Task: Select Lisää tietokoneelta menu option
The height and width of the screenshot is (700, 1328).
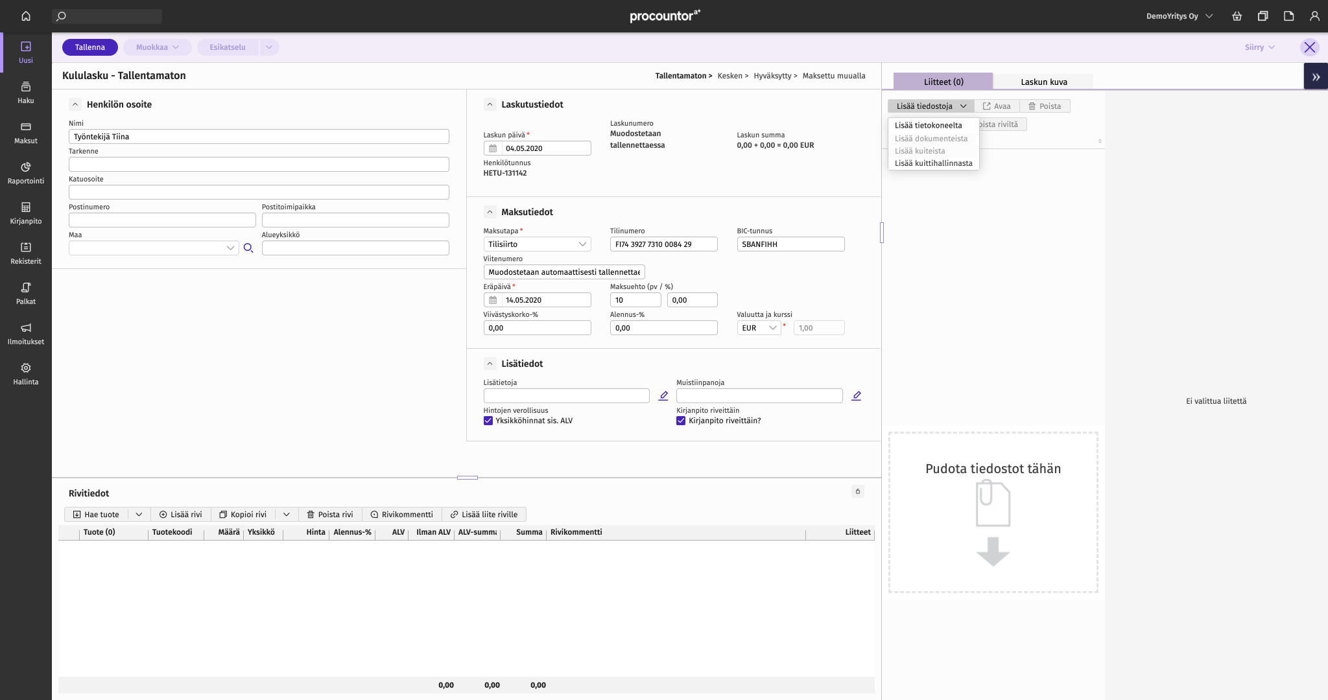Action: tap(928, 126)
